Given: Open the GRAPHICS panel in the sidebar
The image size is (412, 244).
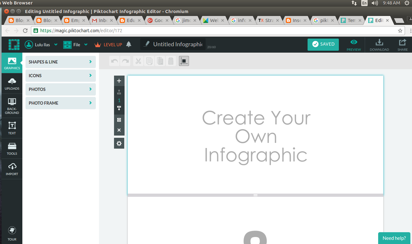Looking at the screenshot, I should click(x=12, y=63).
